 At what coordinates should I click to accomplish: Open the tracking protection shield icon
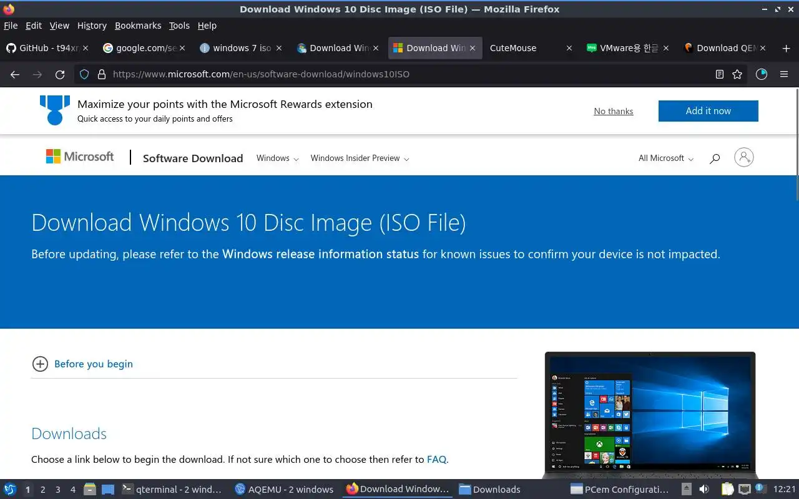pos(85,74)
